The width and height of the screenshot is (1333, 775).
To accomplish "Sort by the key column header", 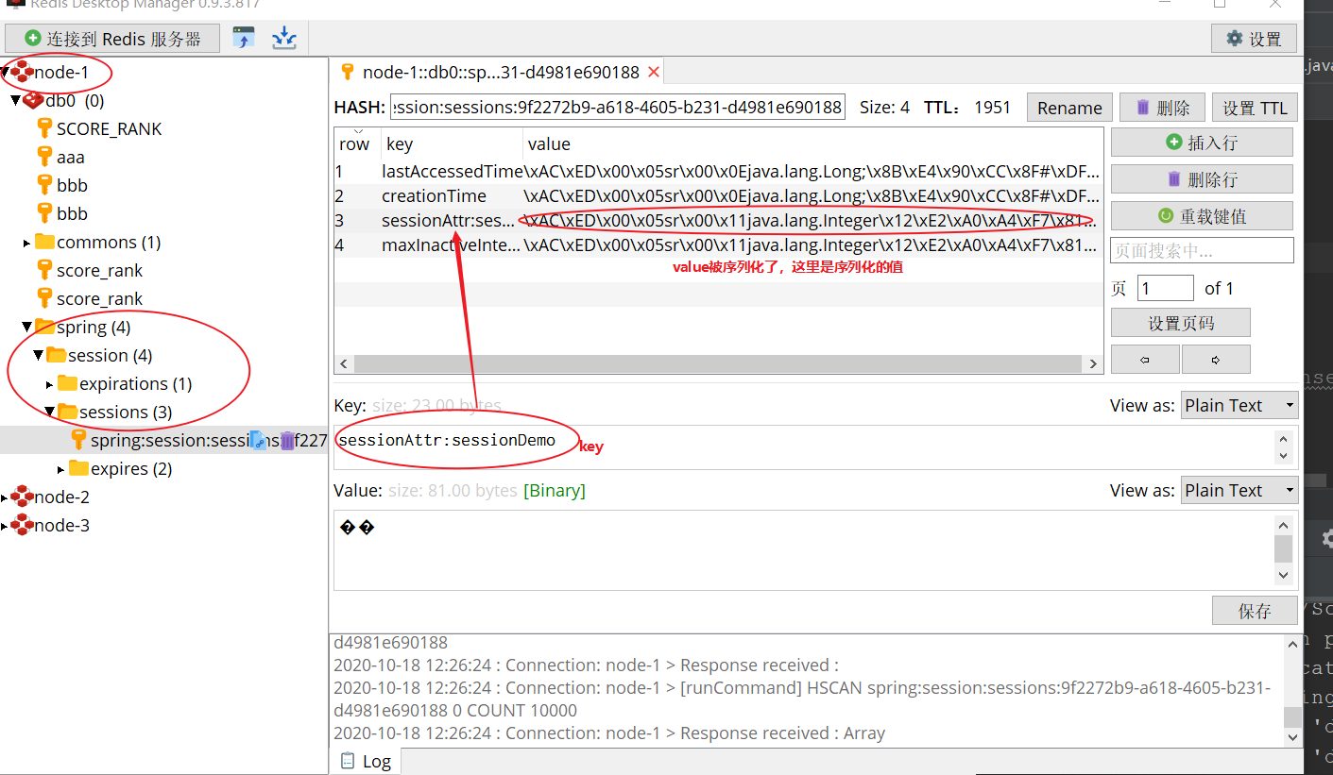I will point(453,143).
